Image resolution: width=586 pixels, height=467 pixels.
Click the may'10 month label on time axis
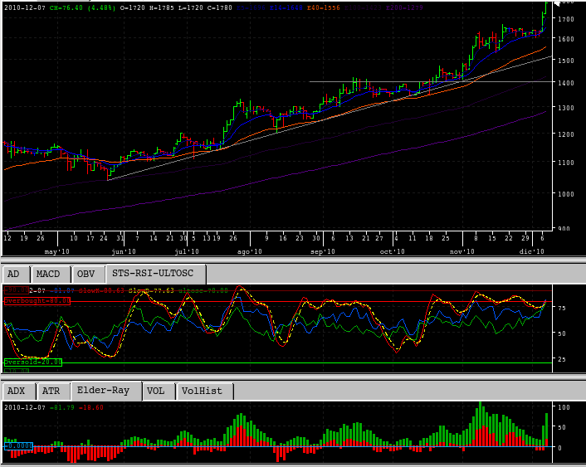(x=57, y=251)
